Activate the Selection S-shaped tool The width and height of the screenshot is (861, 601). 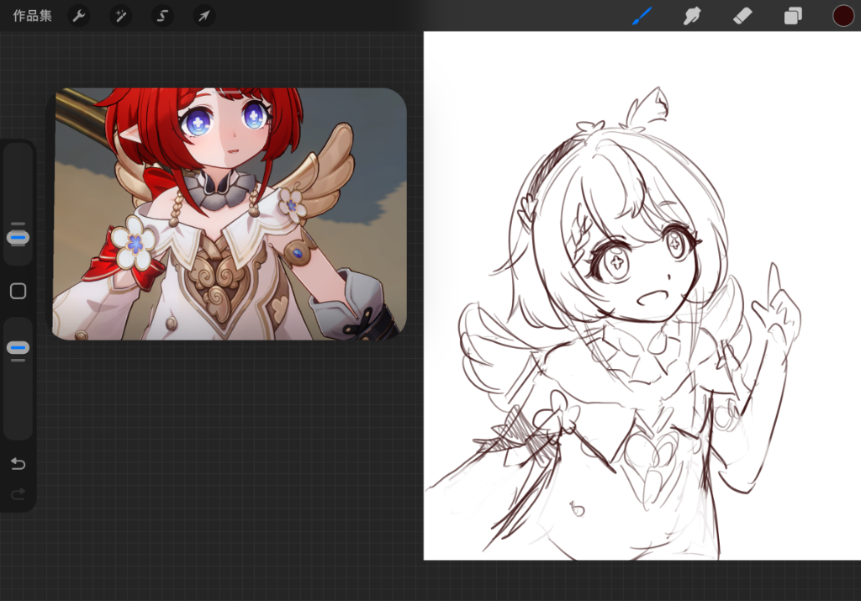tap(162, 16)
